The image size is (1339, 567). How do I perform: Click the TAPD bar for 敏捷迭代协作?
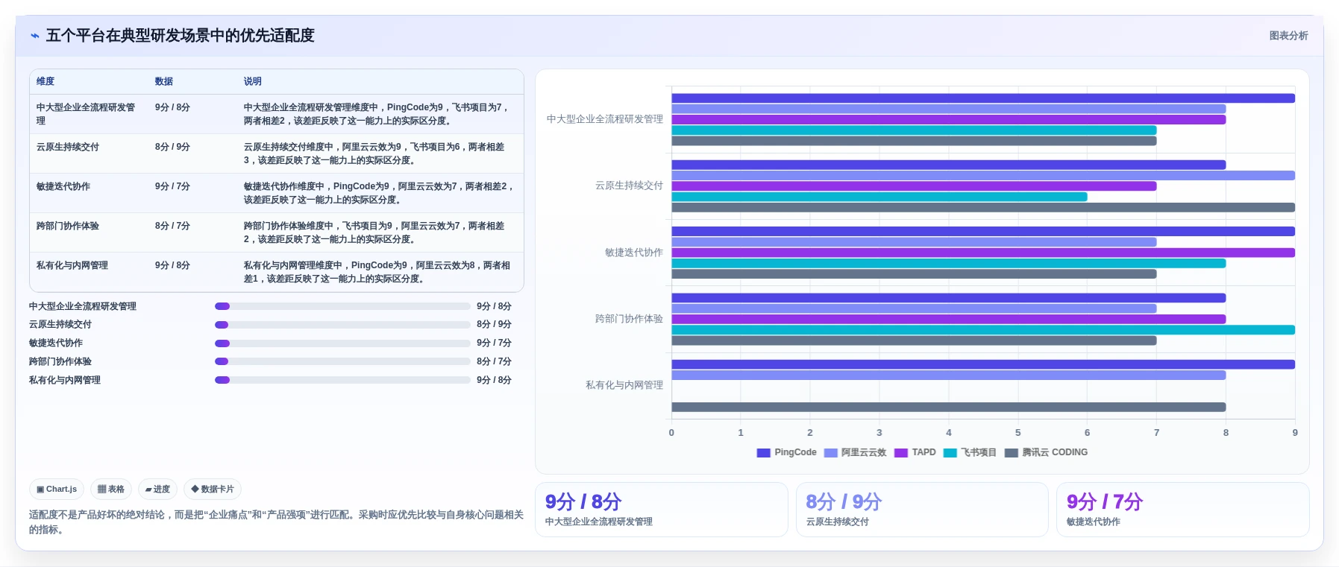click(983, 253)
